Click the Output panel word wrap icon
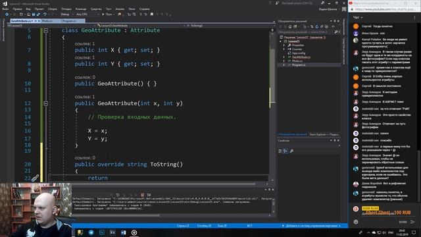Viewport: 421px width, 237px height. tap(149, 195)
